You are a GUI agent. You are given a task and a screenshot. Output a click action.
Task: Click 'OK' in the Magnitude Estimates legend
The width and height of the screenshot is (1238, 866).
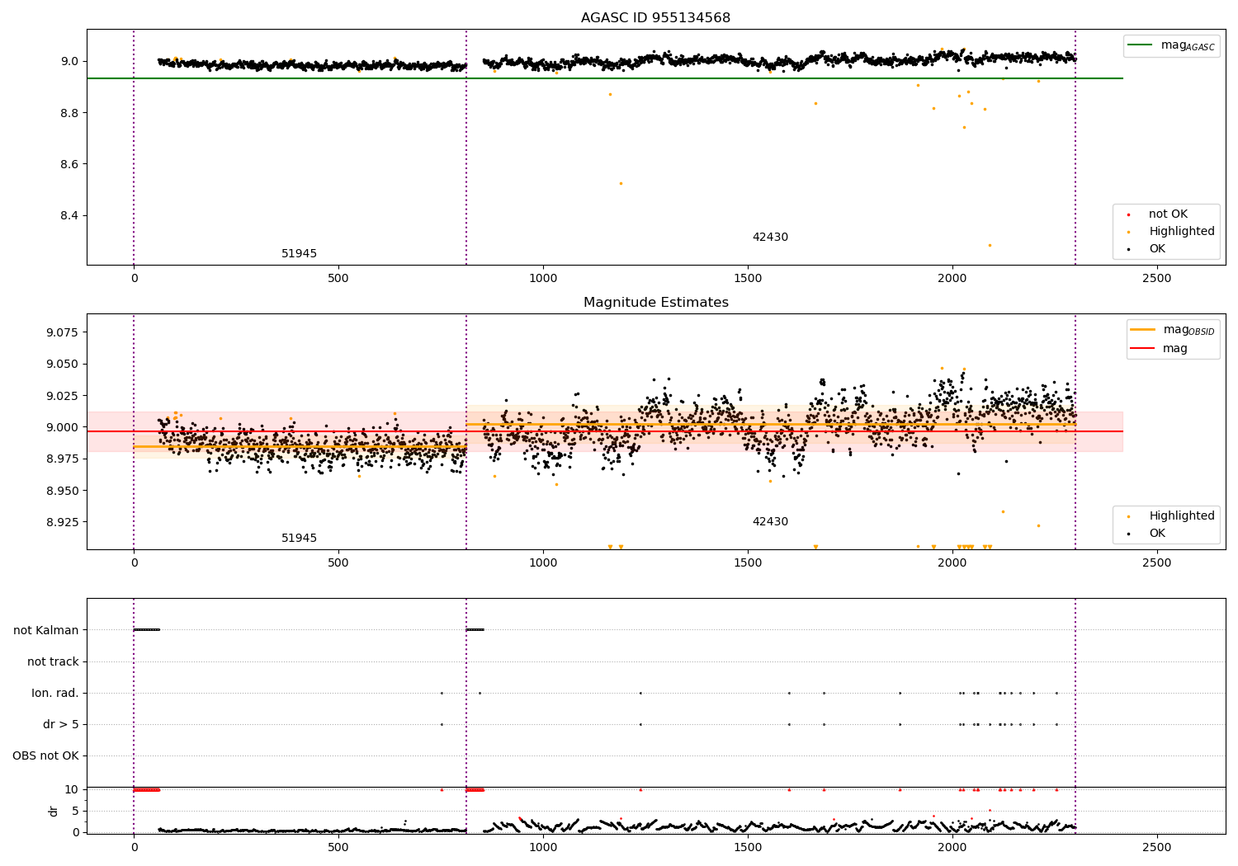coord(1157,534)
